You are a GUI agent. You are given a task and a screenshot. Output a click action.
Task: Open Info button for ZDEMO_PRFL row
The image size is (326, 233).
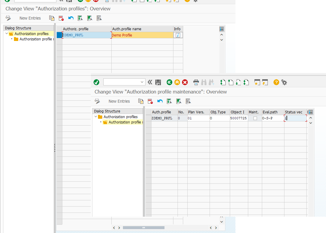(178, 35)
